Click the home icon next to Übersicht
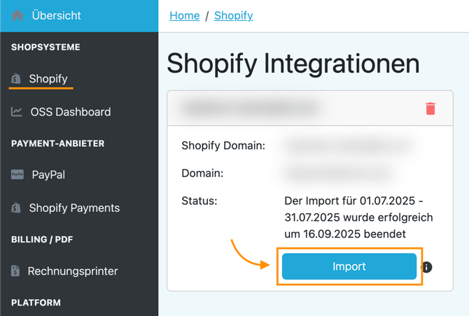 [x=17, y=15]
